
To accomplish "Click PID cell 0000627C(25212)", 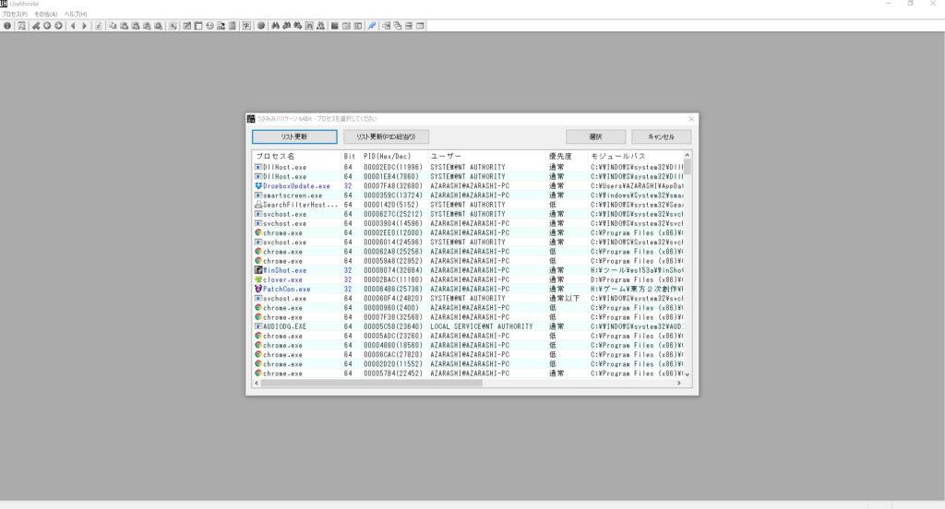I will pos(392,215).
